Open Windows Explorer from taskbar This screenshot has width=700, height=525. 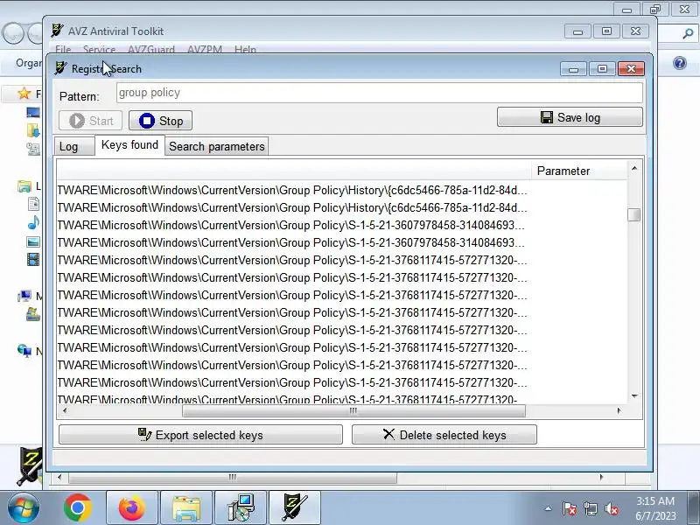[186, 508]
